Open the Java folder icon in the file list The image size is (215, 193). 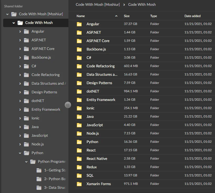click(x=79, y=117)
